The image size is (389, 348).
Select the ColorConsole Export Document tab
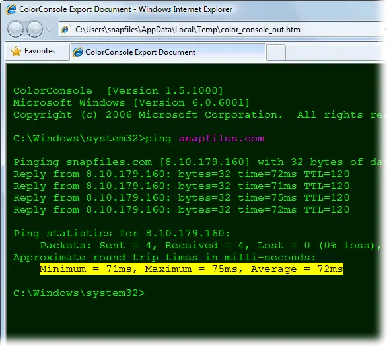tap(168, 52)
